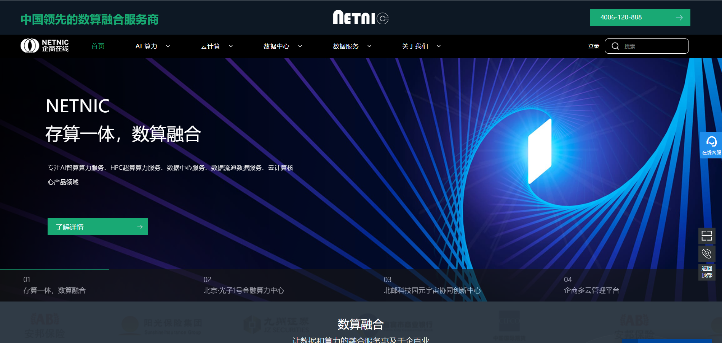This screenshot has height=343, width=722.
Task: Click the 了解详情 button
Action: tap(97, 227)
